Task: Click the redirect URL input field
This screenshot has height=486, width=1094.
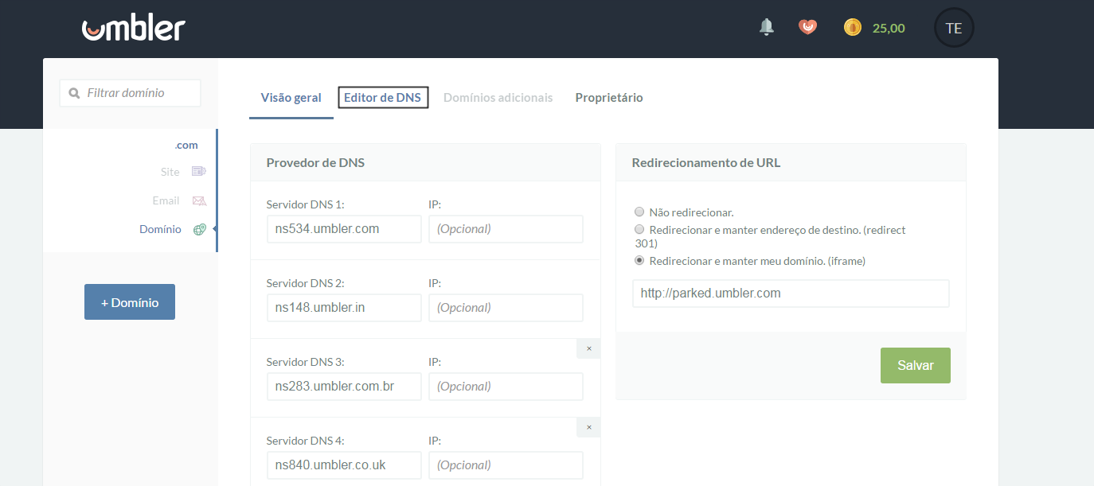Action: click(x=791, y=294)
